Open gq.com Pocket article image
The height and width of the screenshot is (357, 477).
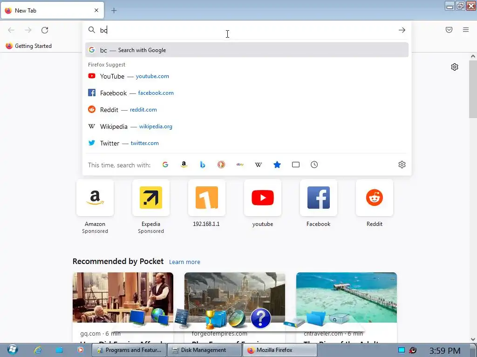pos(123,297)
